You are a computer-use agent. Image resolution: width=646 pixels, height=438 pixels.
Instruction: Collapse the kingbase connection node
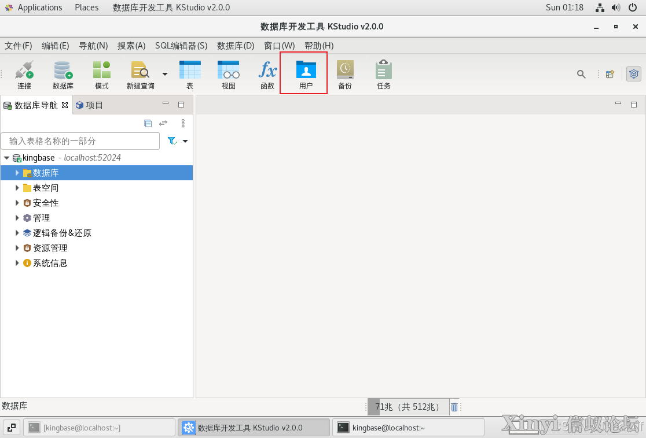[6, 158]
